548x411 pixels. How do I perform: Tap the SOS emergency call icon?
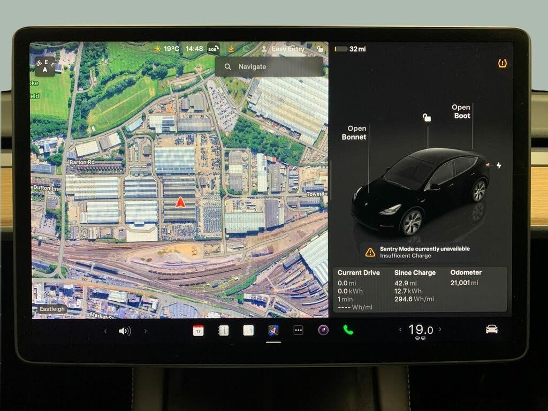click(213, 49)
